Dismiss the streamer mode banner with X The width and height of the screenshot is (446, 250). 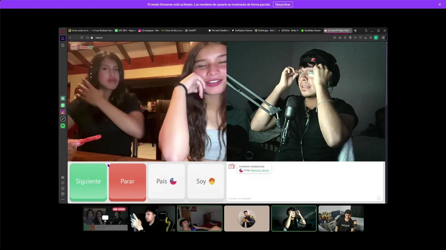pos(440,5)
